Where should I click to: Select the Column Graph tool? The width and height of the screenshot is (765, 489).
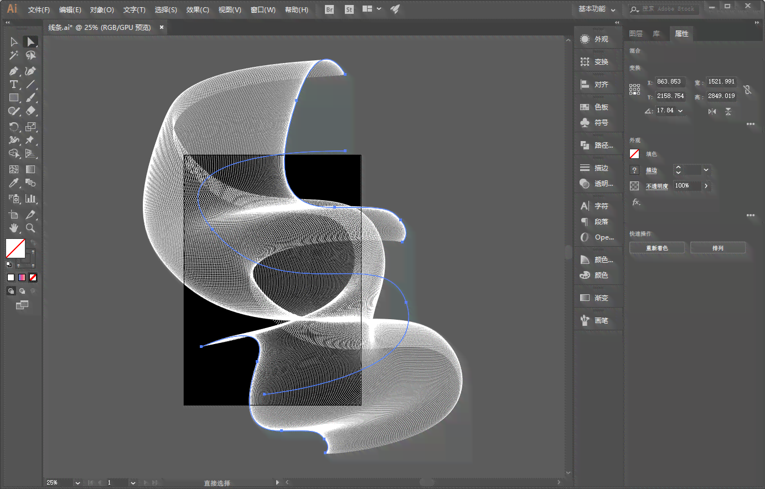point(31,198)
